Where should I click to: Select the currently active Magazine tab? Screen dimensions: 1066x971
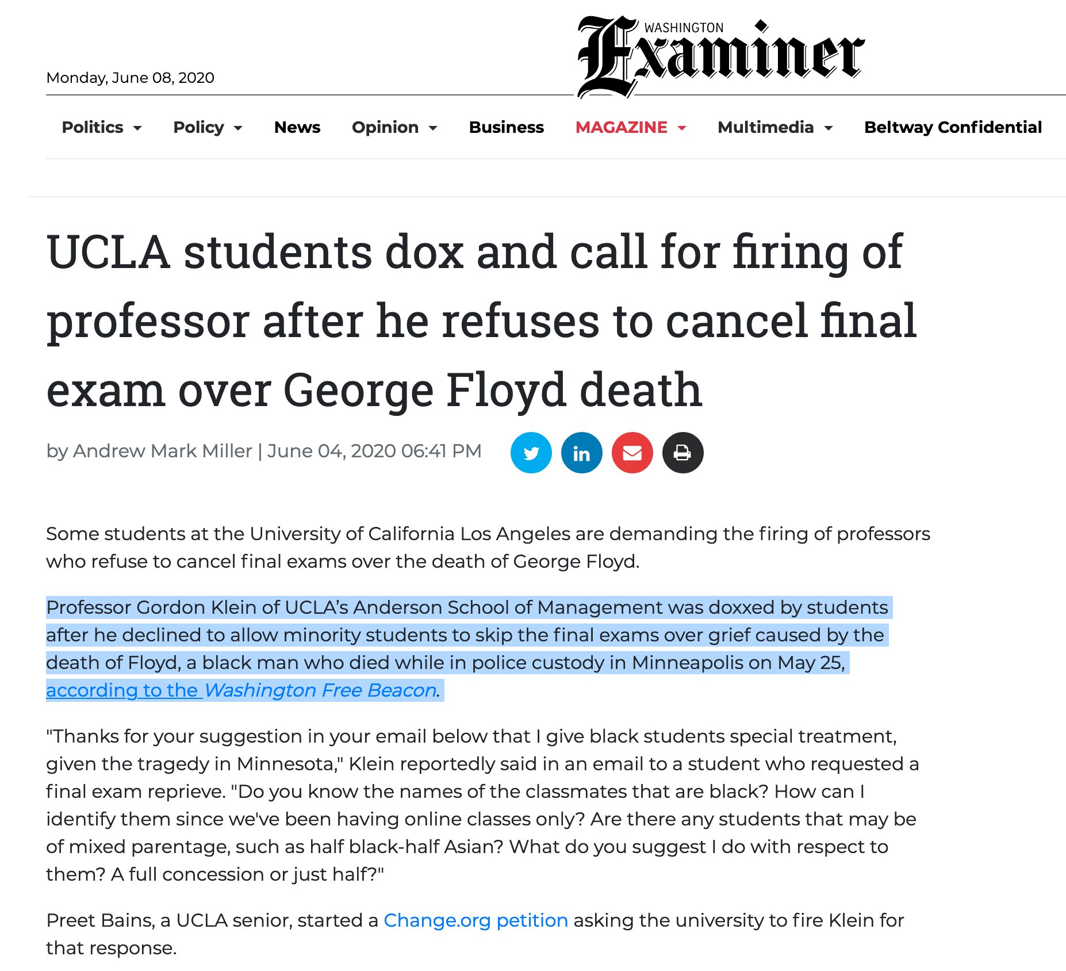tap(622, 128)
